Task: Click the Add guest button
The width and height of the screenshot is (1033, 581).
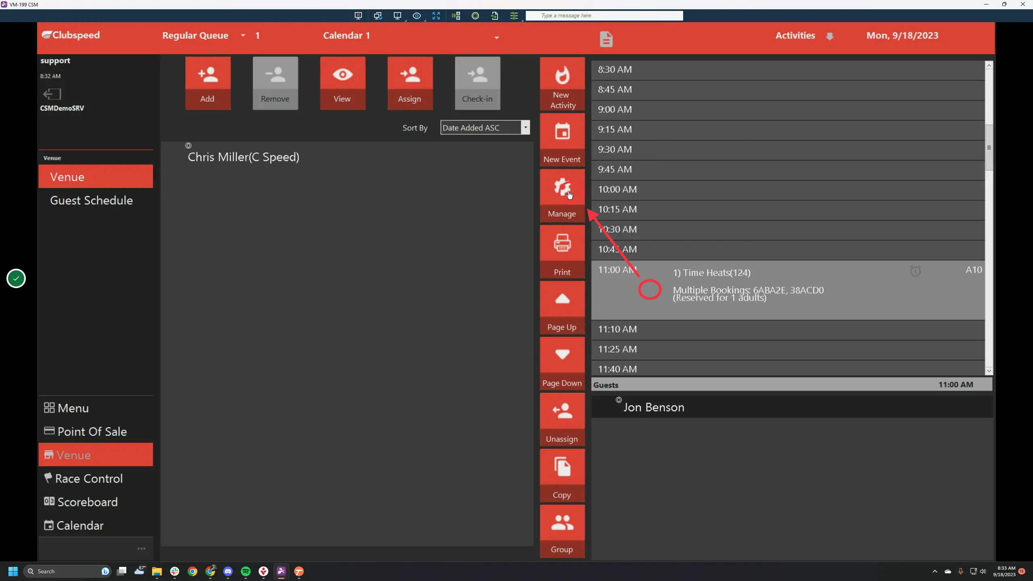Action: (x=208, y=83)
